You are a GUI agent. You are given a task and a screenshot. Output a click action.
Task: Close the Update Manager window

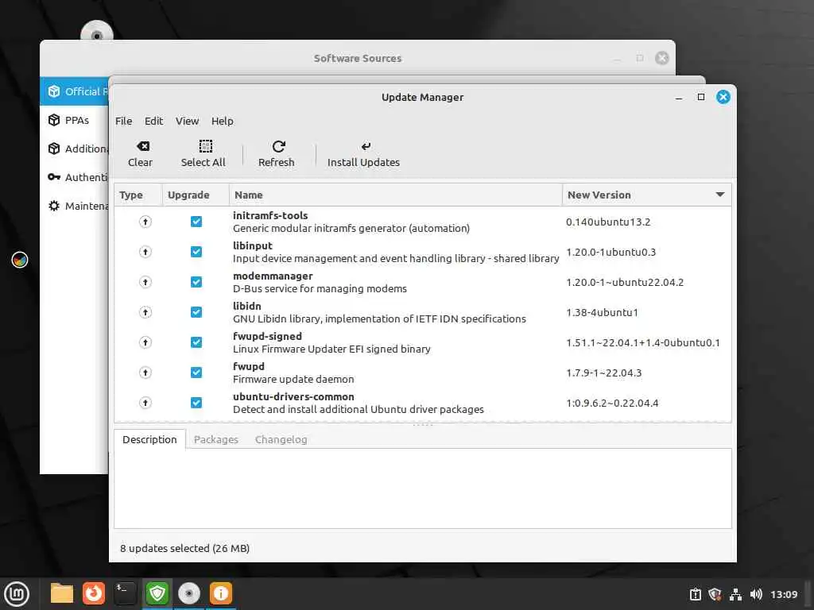pyautogui.click(x=723, y=97)
